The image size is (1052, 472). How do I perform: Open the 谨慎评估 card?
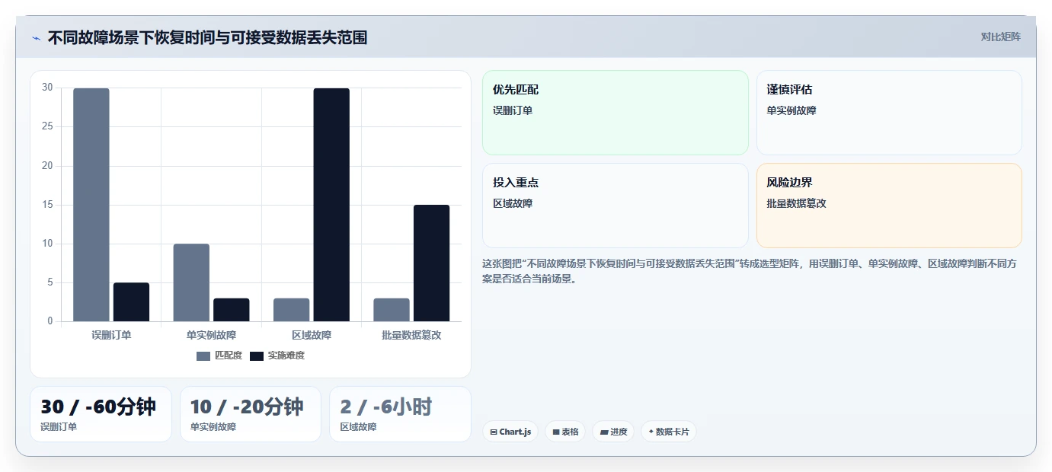point(889,113)
